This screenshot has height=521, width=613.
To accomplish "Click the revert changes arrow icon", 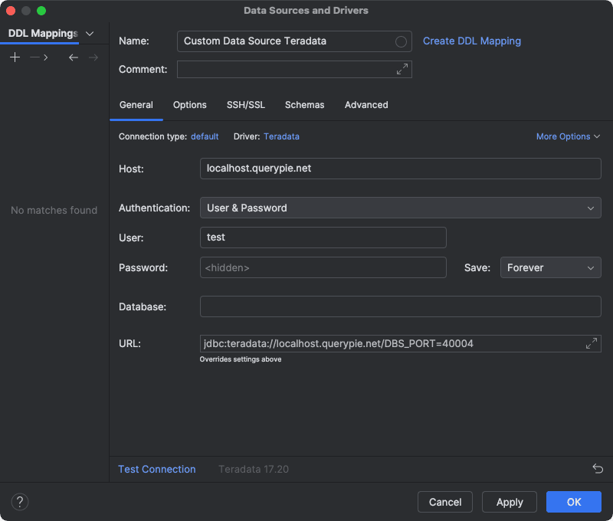I will tap(598, 469).
